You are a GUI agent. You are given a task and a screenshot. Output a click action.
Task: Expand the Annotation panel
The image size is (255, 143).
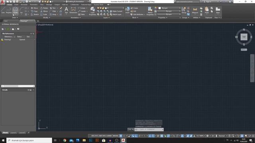tap(76, 17)
